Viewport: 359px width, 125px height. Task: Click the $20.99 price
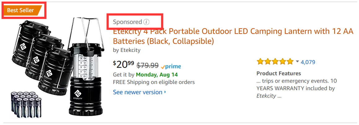point(124,64)
